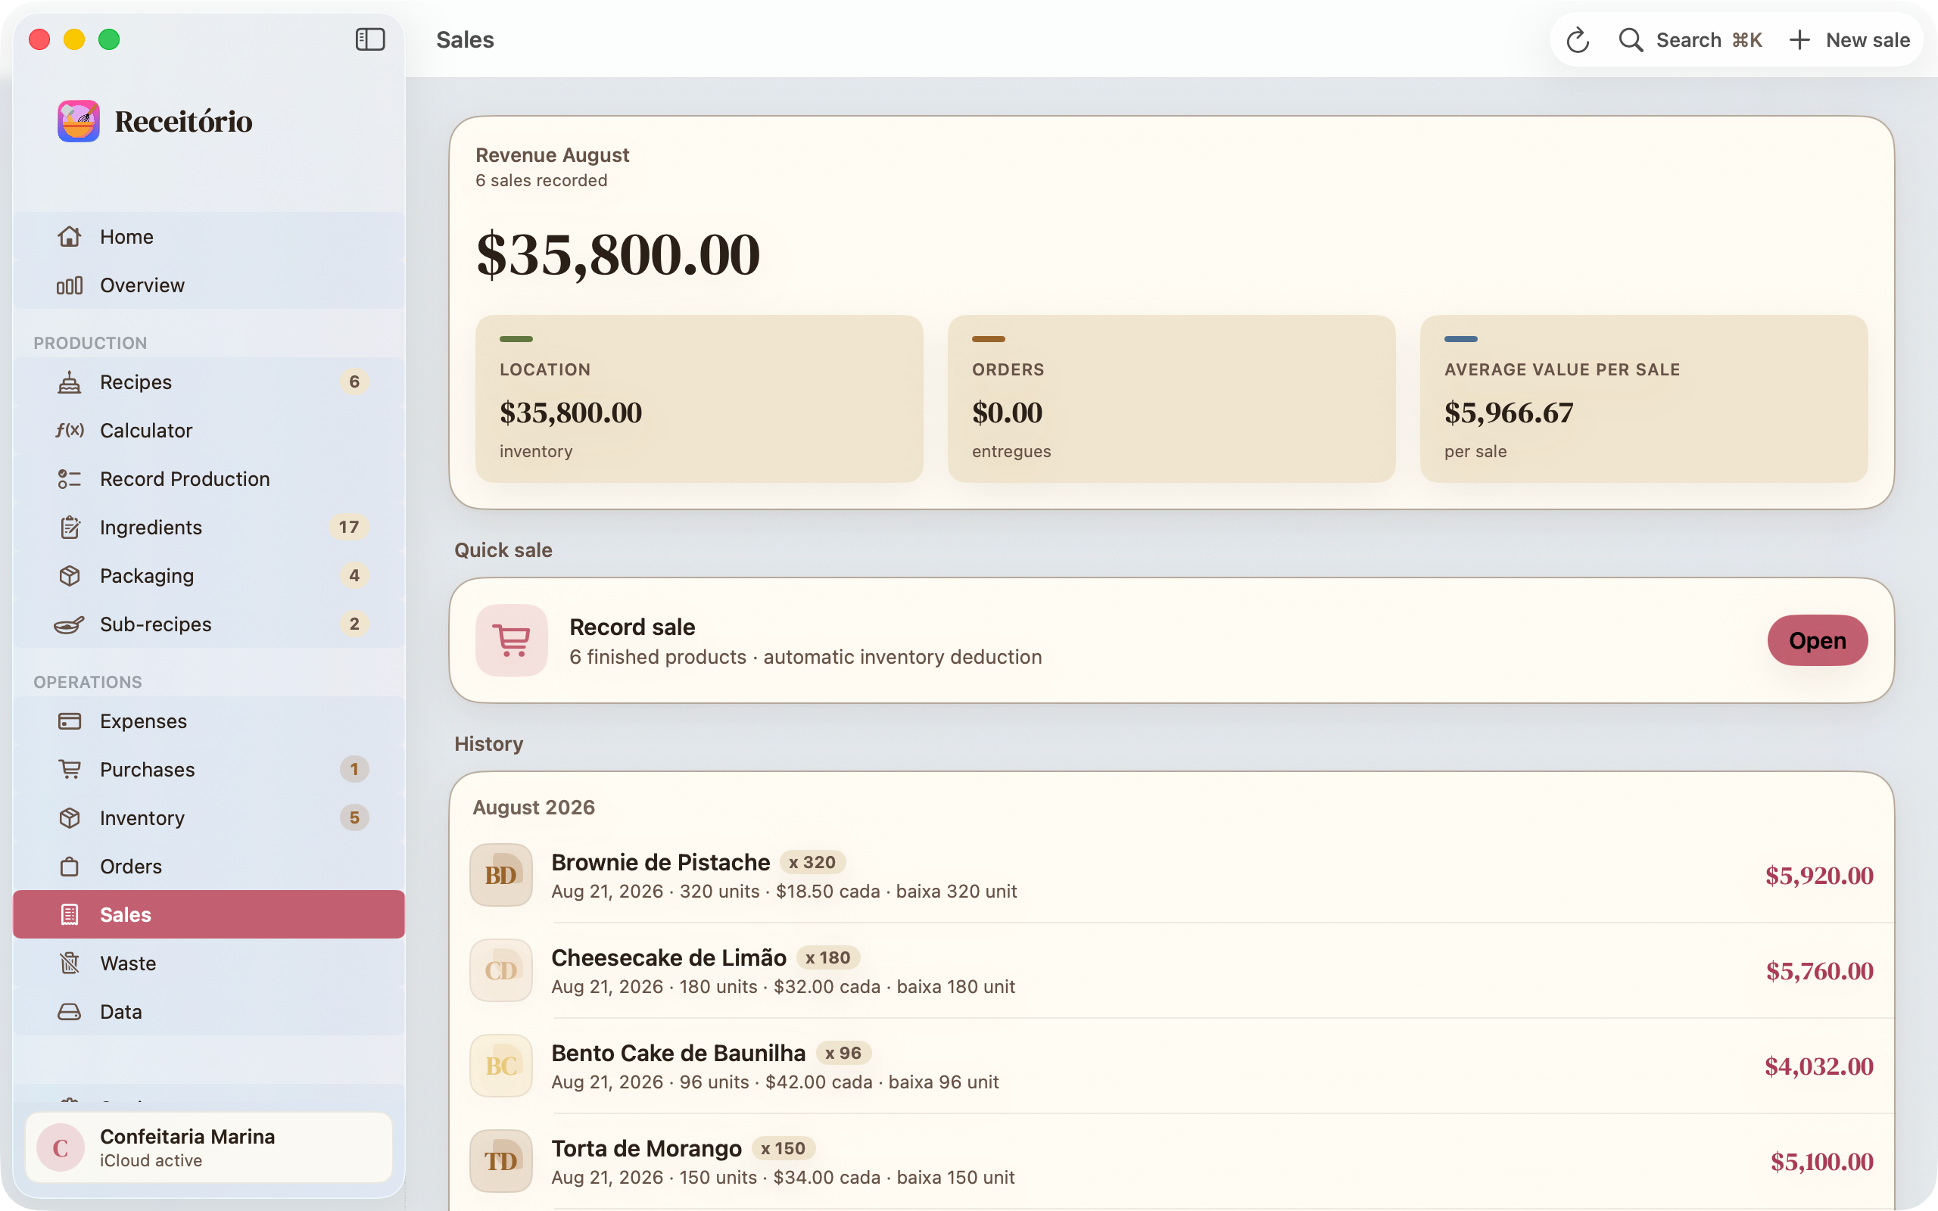This screenshot has width=1938, height=1211.
Task: Open Record Production page
Action: point(209,479)
